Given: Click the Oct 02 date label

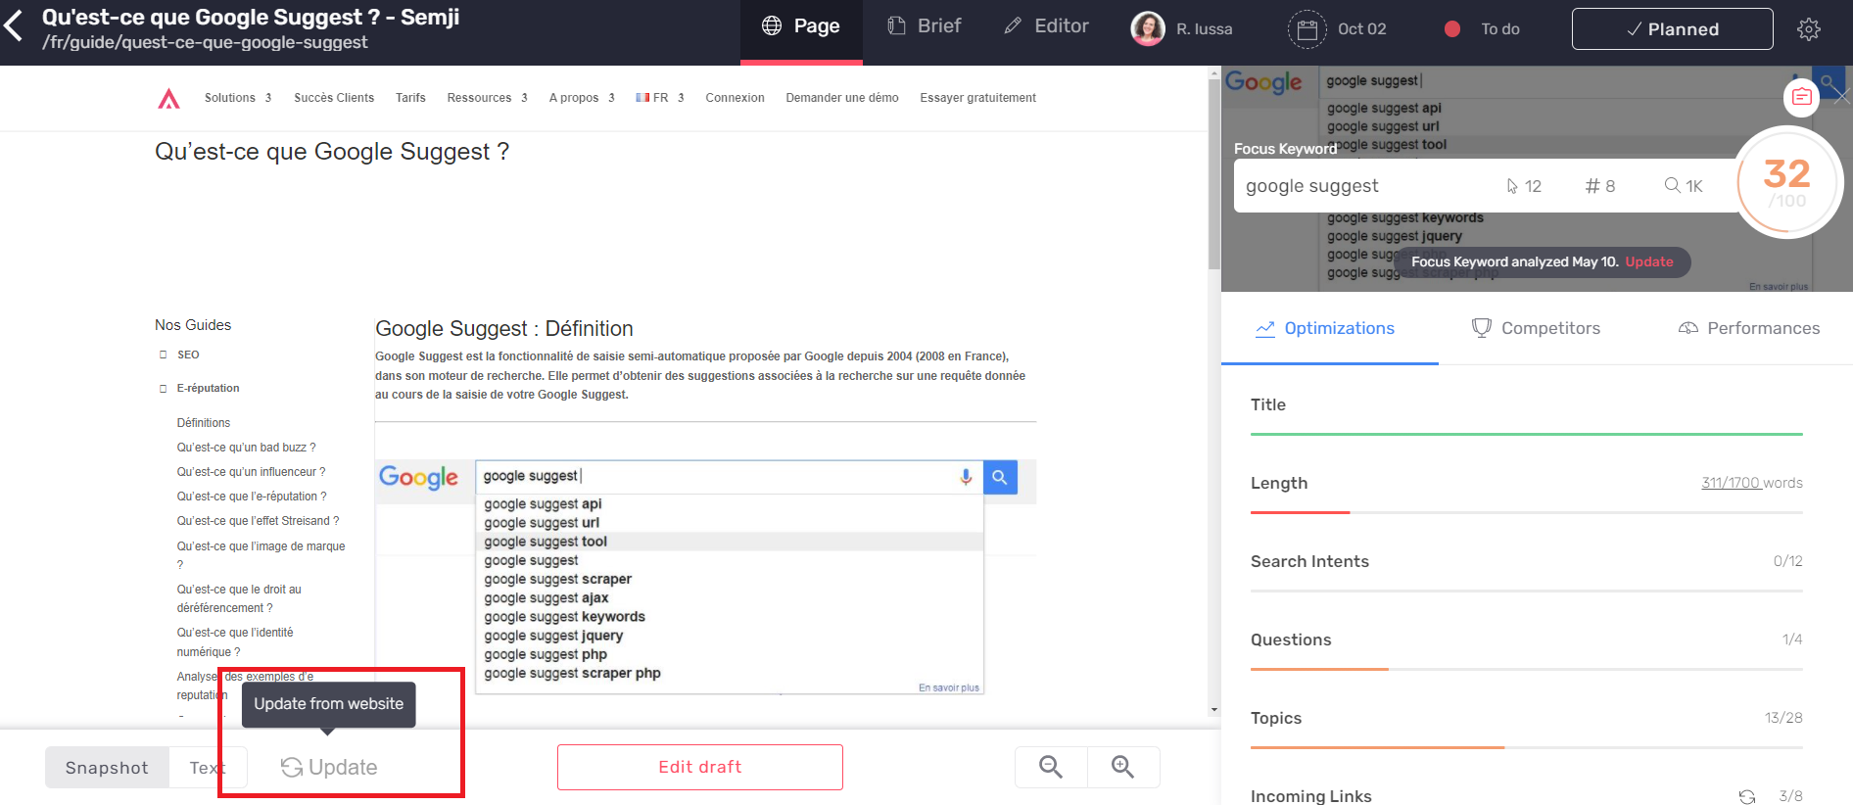Looking at the screenshot, I should pos(1362,29).
